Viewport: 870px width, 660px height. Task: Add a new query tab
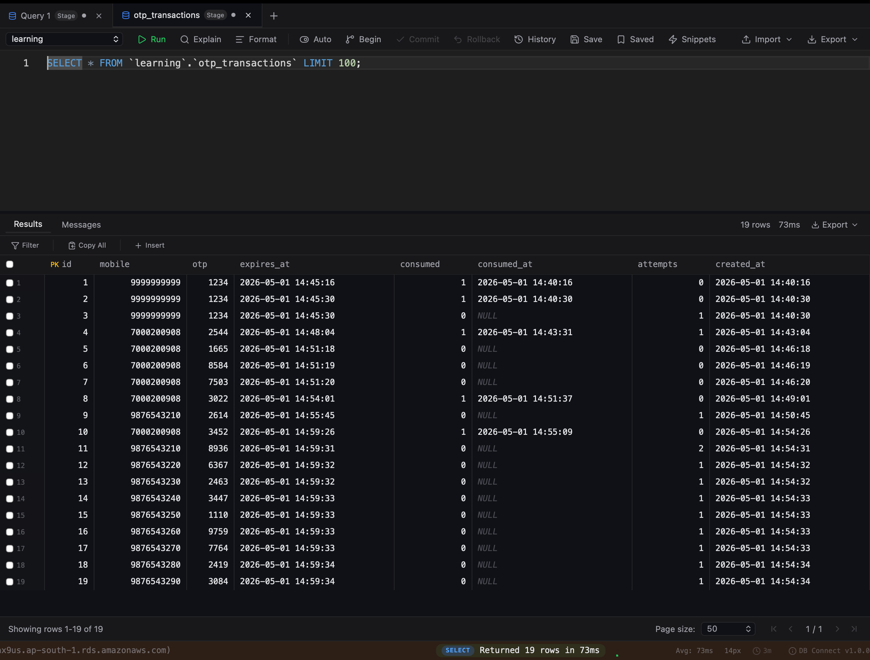pyautogui.click(x=274, y=16)
